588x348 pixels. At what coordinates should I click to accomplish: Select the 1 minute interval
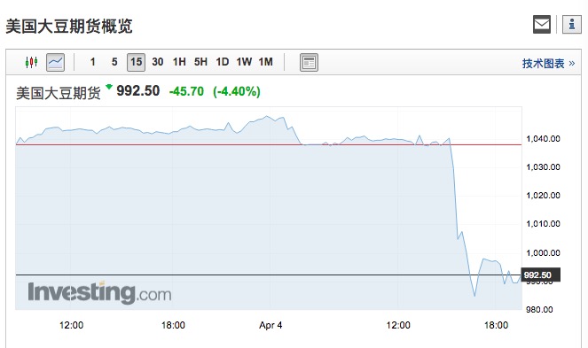click(x=92, y=62)
